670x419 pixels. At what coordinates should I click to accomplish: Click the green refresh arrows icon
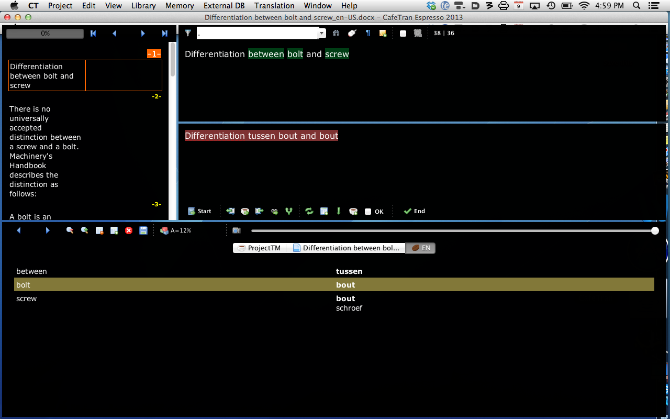tap(309, 211)
